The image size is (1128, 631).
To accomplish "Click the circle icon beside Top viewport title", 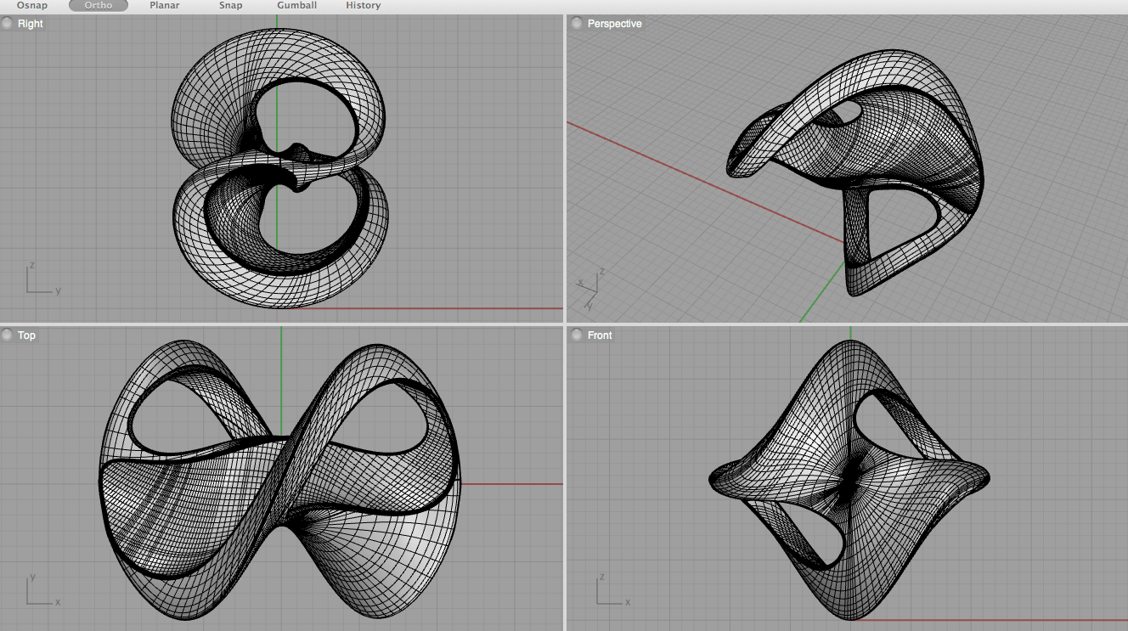I will 8,335.
